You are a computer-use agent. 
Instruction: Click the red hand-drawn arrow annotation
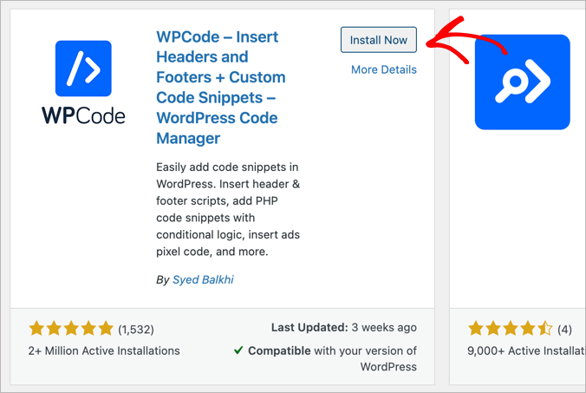click(453, 40)
